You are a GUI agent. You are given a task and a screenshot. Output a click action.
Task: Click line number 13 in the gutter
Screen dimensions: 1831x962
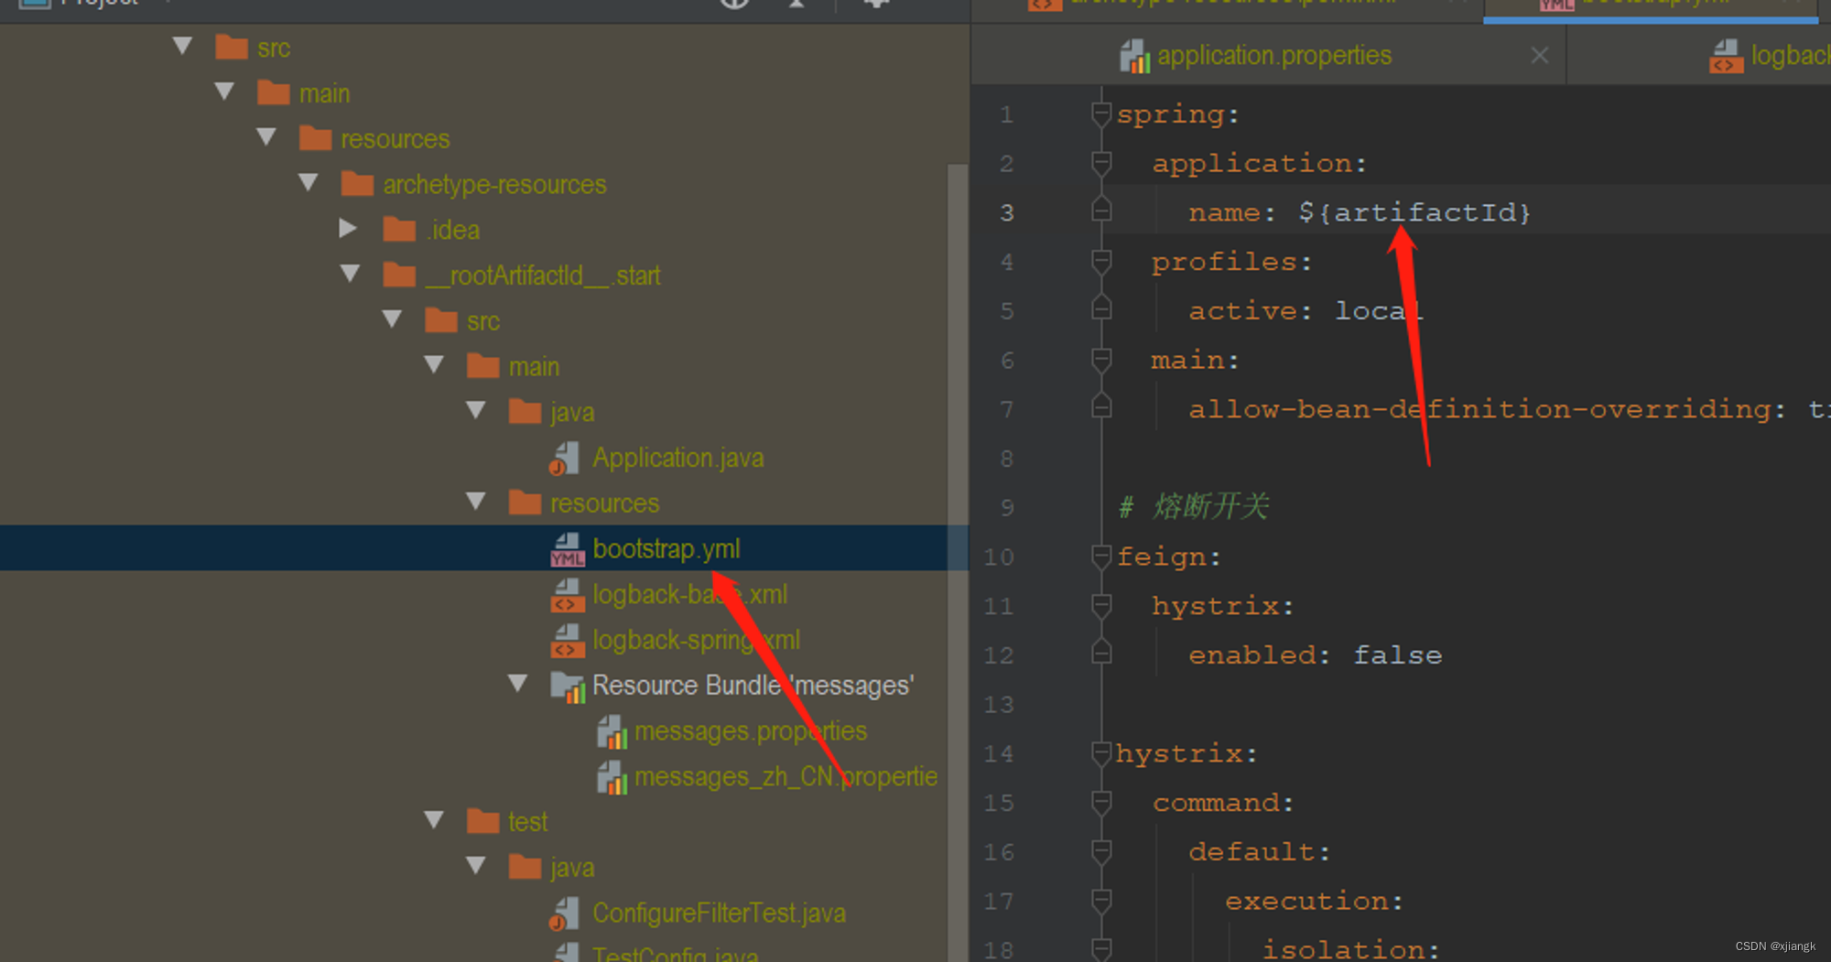tap(999, 705)
